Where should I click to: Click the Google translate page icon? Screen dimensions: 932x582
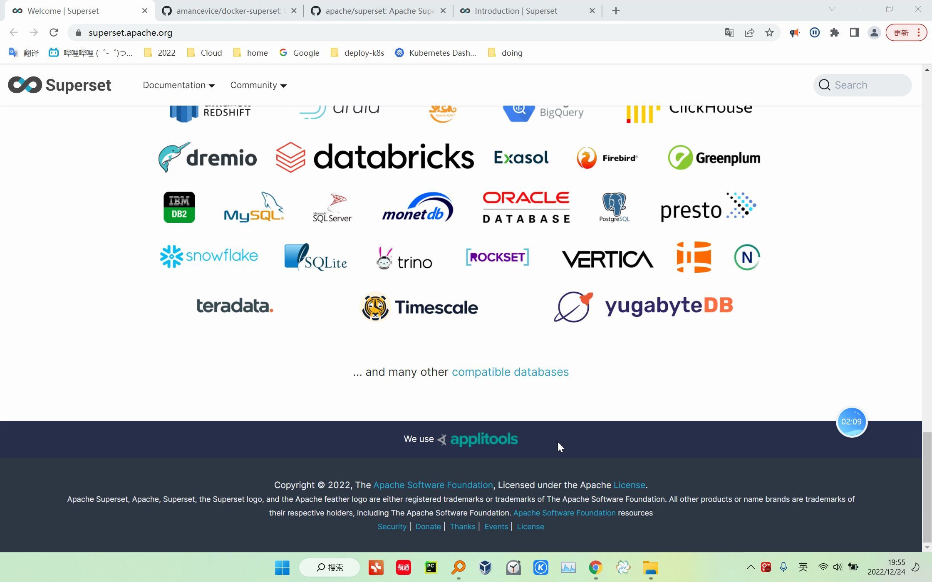(729, 32)
